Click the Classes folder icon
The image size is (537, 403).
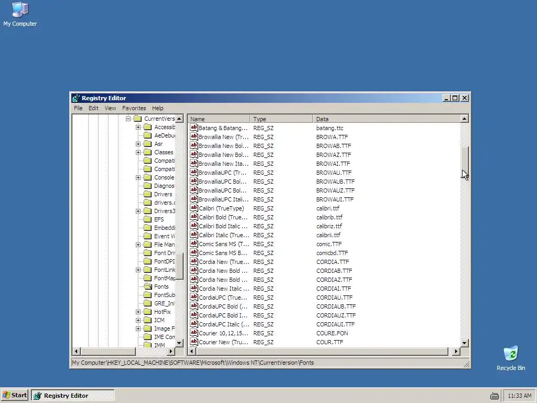pos(147,152)
